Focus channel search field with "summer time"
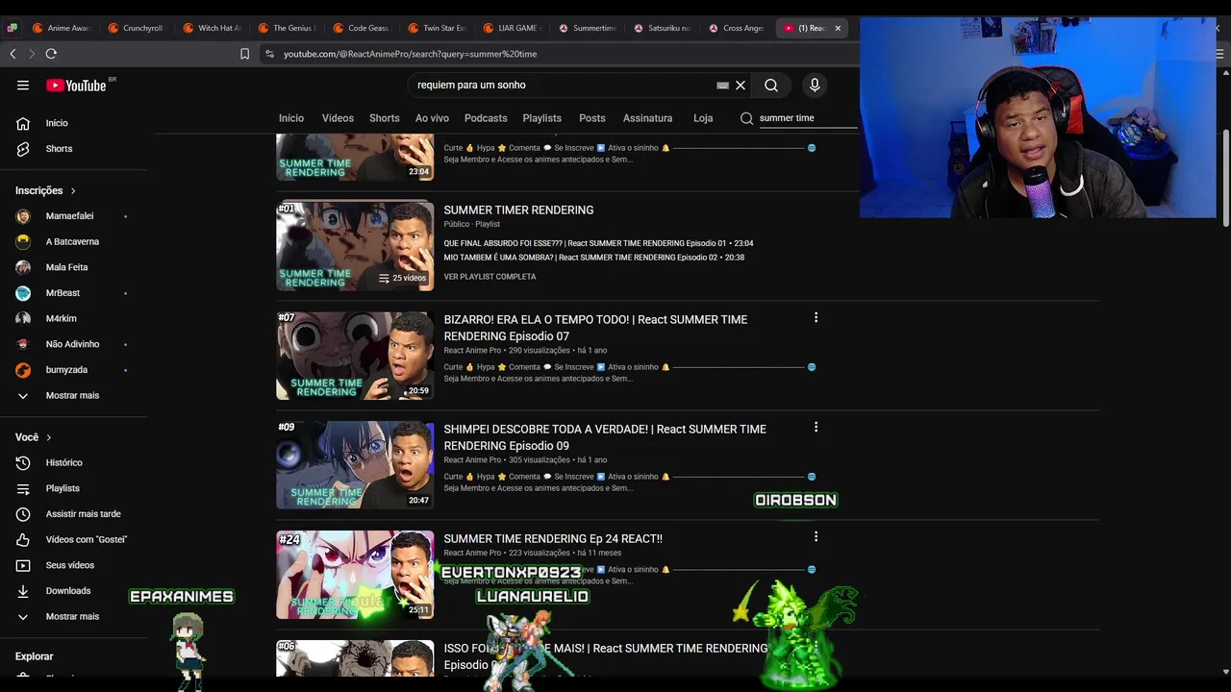Viewport: 1231px width, 692px height. [806, 118]
